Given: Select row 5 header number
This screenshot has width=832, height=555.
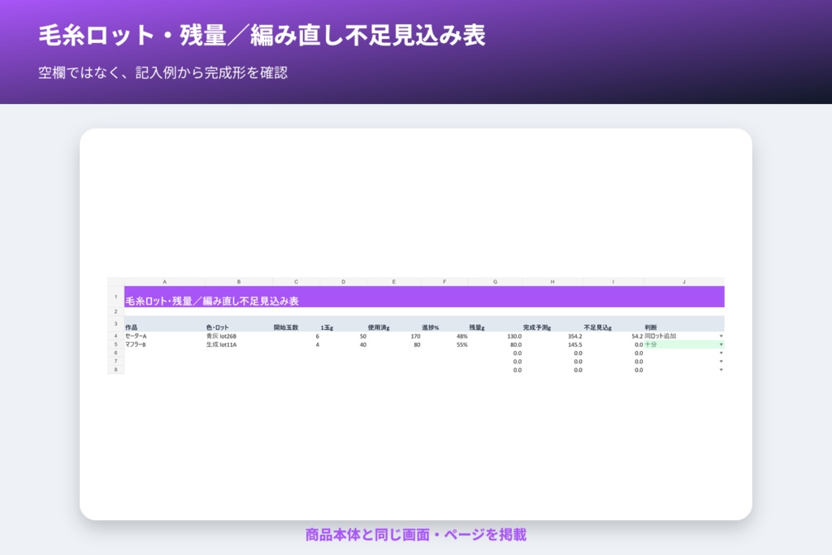Looking at the screenshot, I should (x=115, y=345).
